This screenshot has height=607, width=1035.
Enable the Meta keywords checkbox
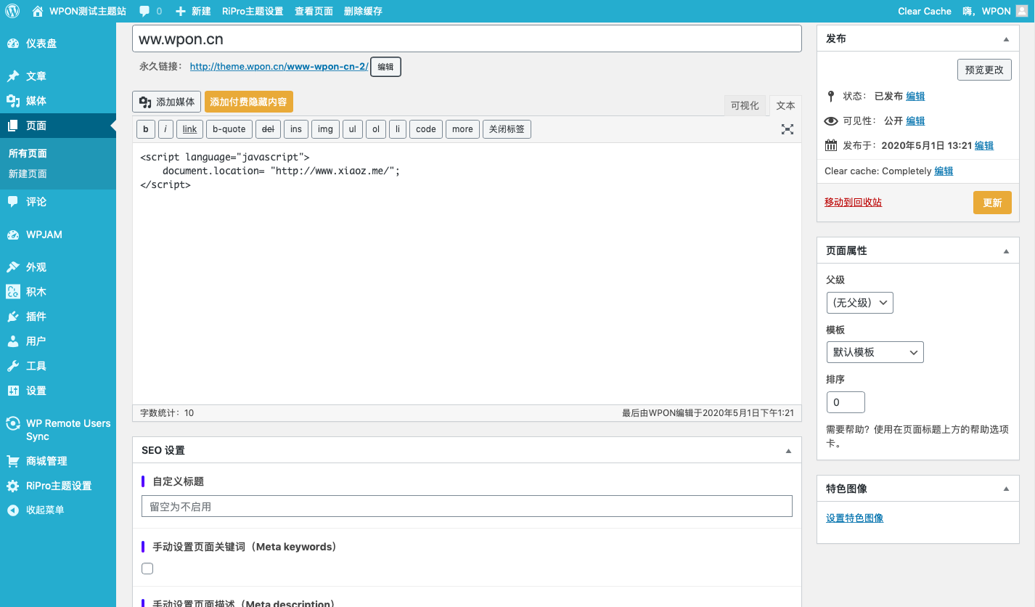pos(147,569)
